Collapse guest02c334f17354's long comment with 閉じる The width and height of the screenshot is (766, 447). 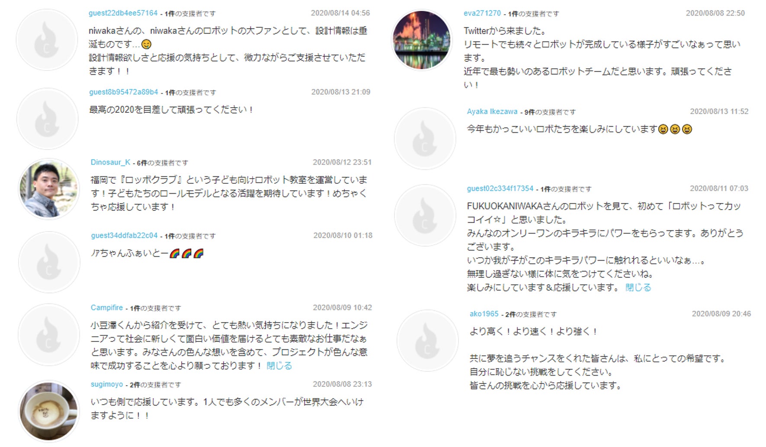[x=638, y=287]
